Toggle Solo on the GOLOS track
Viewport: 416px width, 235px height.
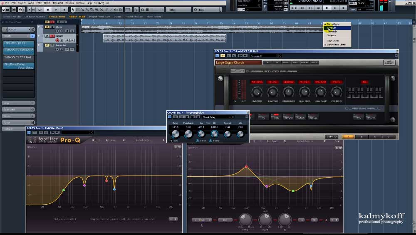[x=52, y=36]
